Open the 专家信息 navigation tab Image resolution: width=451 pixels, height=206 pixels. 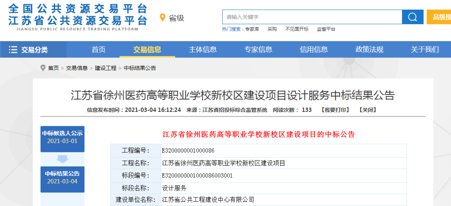pos(258,50)
